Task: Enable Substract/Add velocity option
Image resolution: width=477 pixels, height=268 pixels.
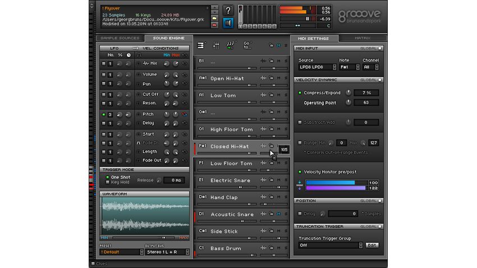Action: pyautogui.click(x=300, y=122)
